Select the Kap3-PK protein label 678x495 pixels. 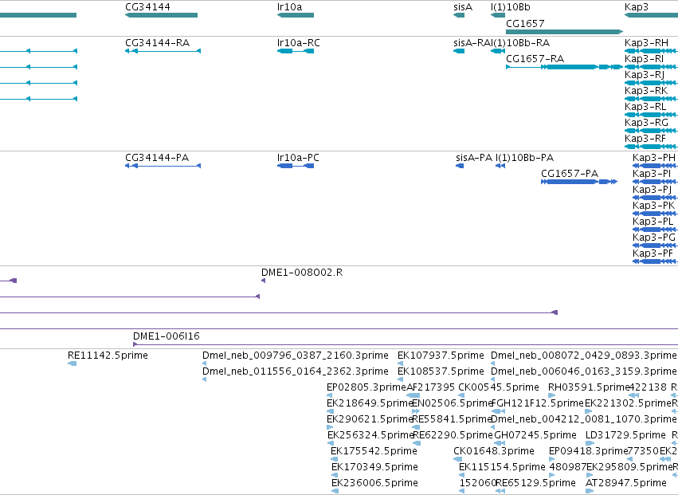tap(653, 206)
